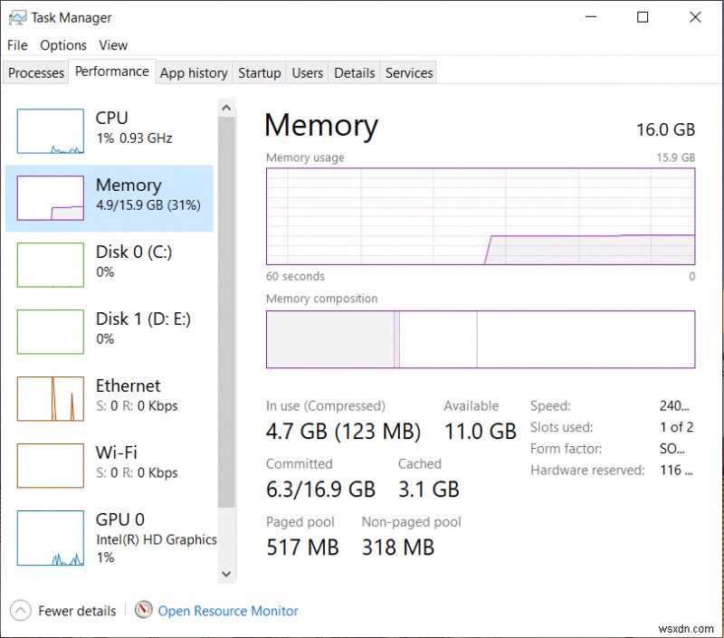Click the Memory composition bar
Screen dimensions: 724x638
pyautogui.click(x=481, y=339)
